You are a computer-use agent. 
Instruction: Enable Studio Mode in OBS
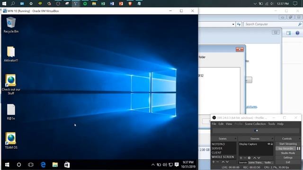pyautogui.click(x=288, y=153)
